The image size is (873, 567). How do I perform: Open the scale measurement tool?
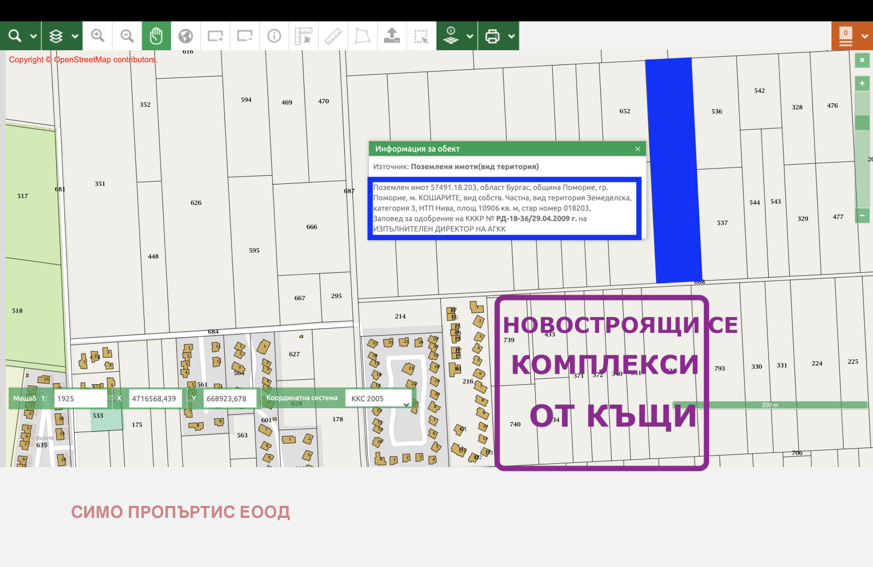point(303,35)
